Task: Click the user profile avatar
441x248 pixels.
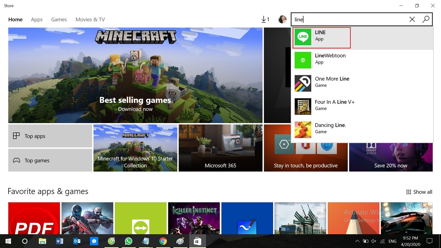Action: (282, 19)
